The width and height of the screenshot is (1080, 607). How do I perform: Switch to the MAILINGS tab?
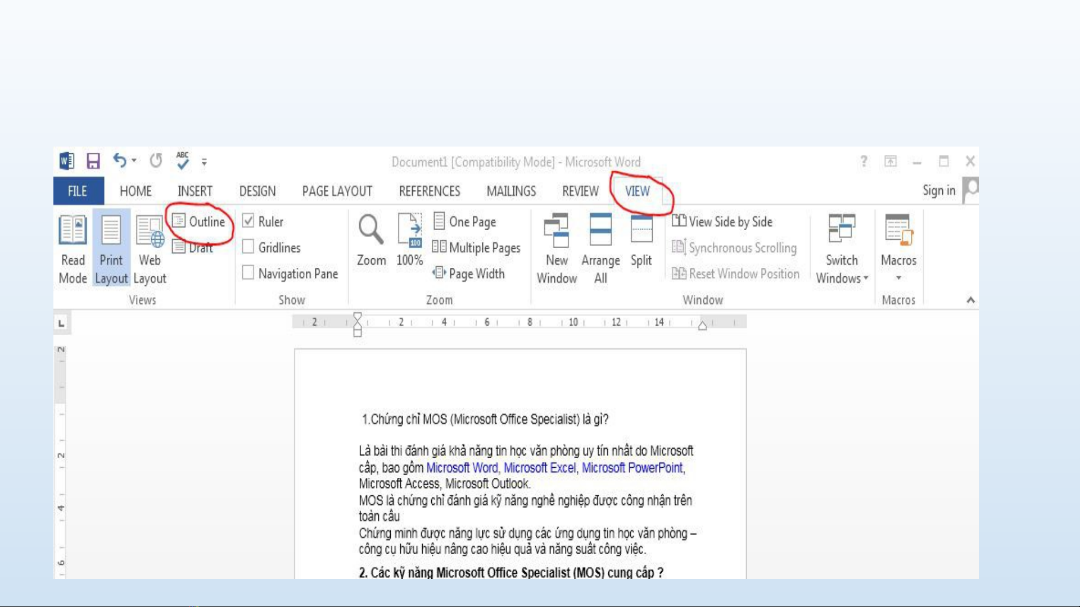[511, 191]
